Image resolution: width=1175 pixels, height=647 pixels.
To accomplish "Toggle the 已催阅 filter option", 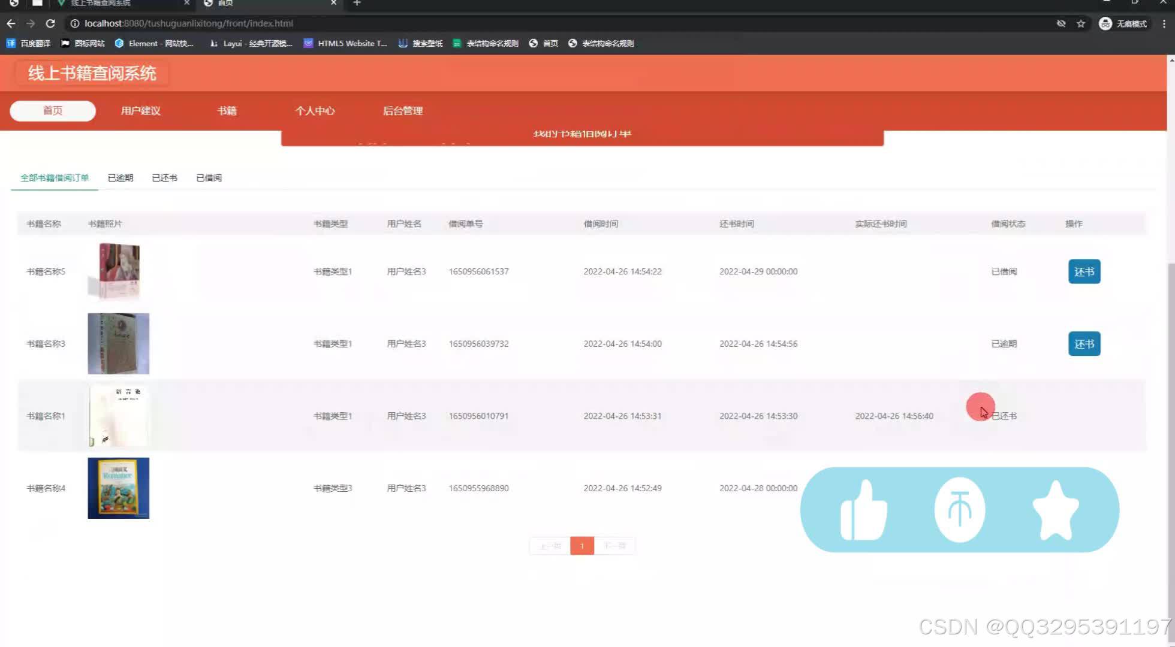I will pyautogui.click(x=209, y=177).
